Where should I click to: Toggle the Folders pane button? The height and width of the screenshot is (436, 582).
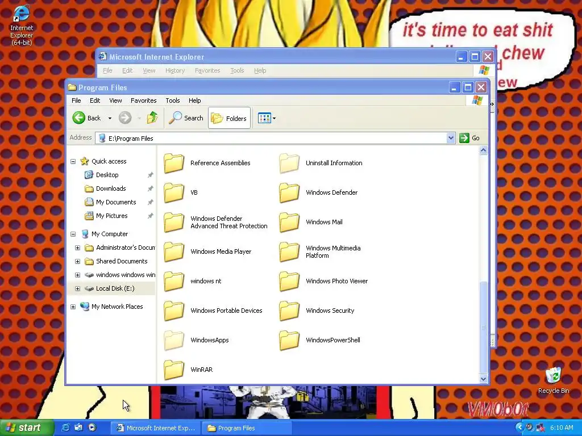click(x=229, y=118)
